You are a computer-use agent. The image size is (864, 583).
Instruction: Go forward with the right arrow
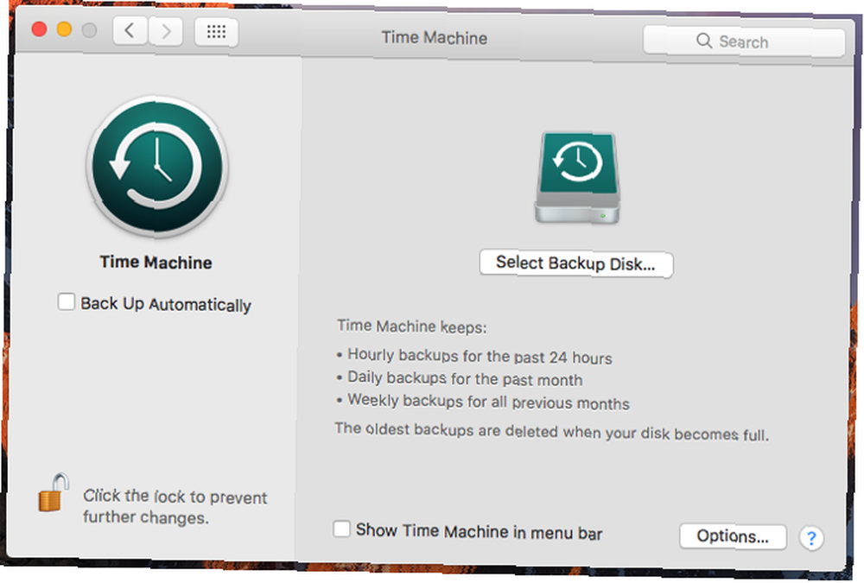(x=165, y=31)
